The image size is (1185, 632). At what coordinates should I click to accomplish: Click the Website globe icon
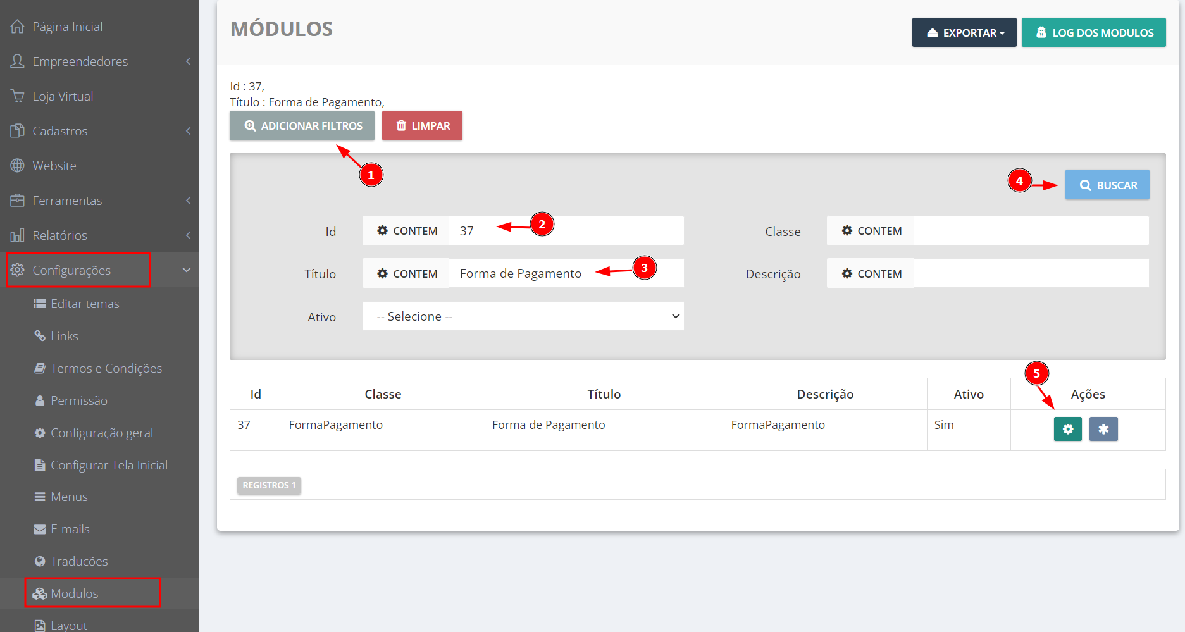[x=18, y=166]
